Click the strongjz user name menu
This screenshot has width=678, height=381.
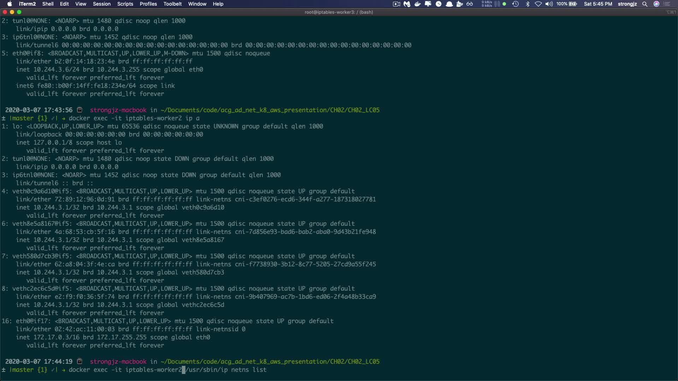tap(627, 4)
